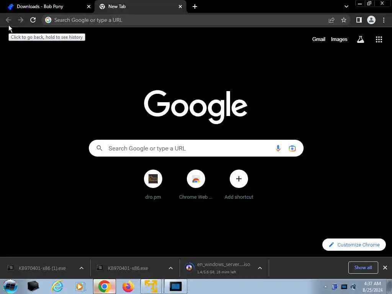Viewport: 392px width, 294px height.
Task: Open the yellow puzzle-piece taskbar app
Action: 151,286
